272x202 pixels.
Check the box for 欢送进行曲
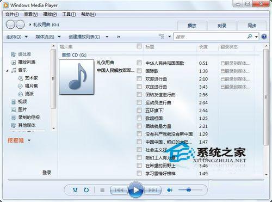click(139, 87)
